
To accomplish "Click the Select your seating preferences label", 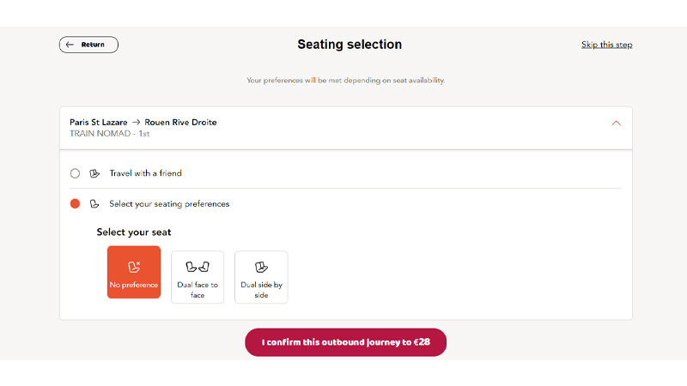I will click(169, 204).
